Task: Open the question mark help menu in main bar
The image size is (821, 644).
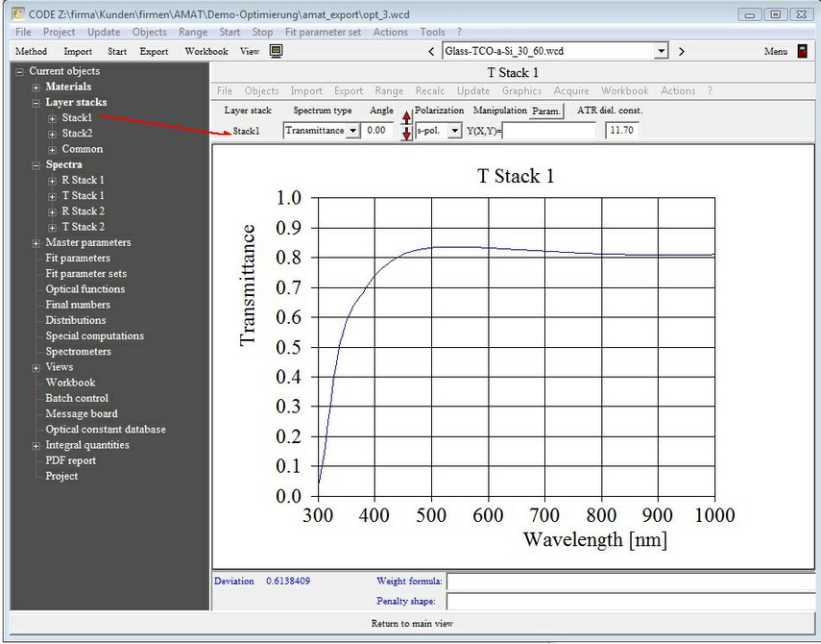Action: point(459,32)
